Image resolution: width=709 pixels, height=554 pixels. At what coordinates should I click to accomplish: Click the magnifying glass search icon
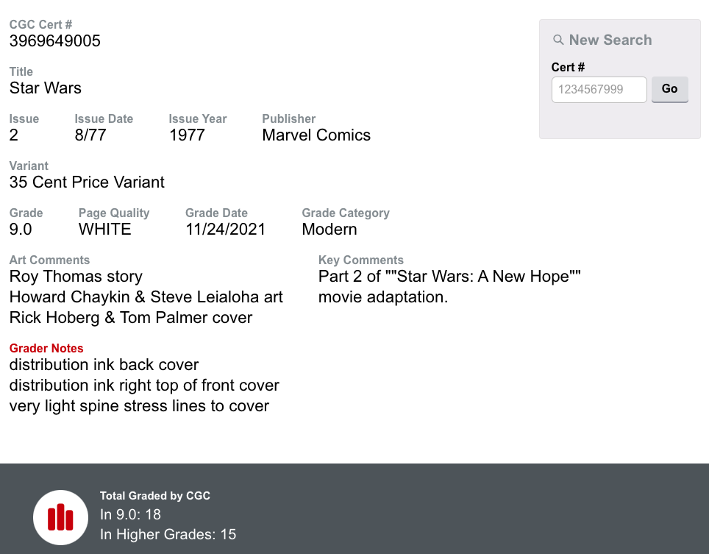point(558,40)
